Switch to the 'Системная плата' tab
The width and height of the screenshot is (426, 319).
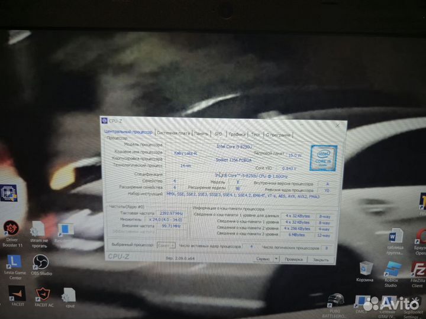(173, 133)
